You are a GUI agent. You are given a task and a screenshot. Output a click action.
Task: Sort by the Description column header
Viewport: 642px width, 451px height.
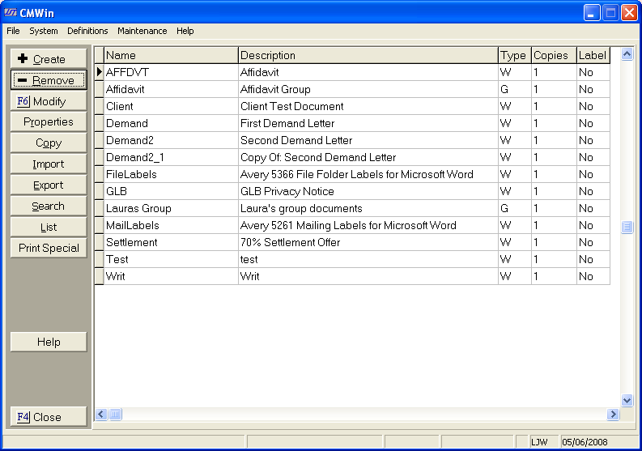click(368, 55)
